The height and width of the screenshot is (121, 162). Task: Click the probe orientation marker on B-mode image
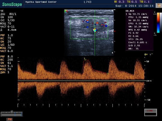pos(66,11)
